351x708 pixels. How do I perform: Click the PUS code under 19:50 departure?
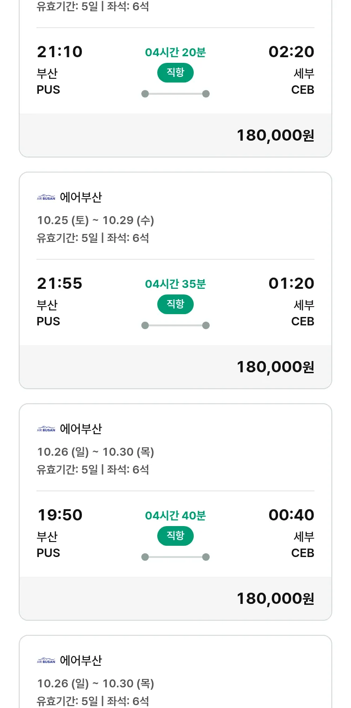pos(48,553)
